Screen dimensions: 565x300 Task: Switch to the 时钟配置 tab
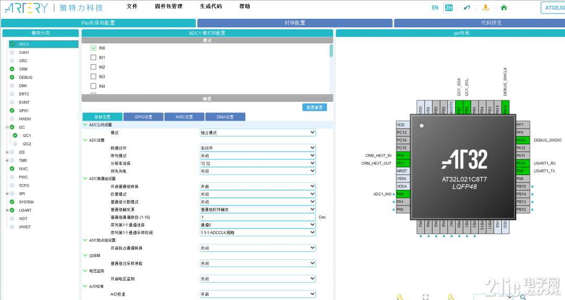point(295,22)
